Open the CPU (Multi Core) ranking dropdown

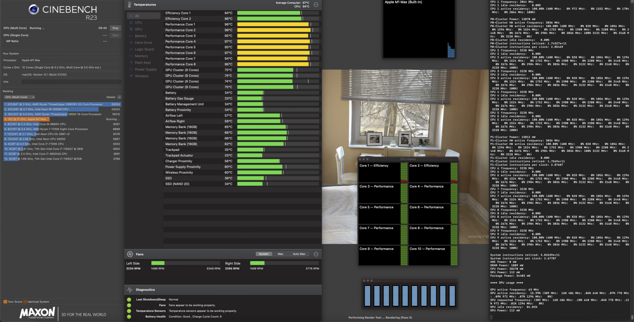tap(19, 97)
